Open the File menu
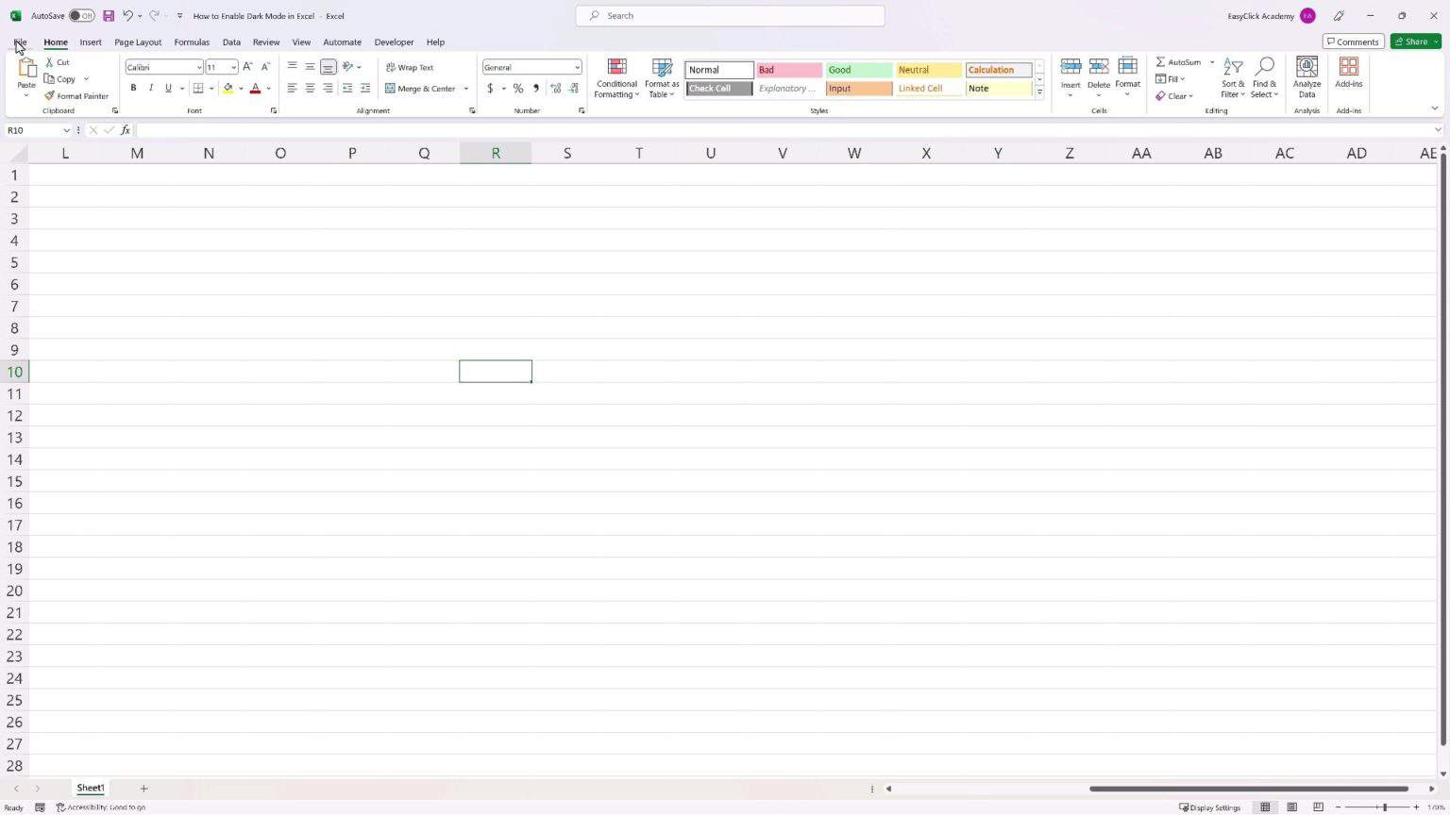This screenshot has height=815, width=1450. tap(19, 42)
